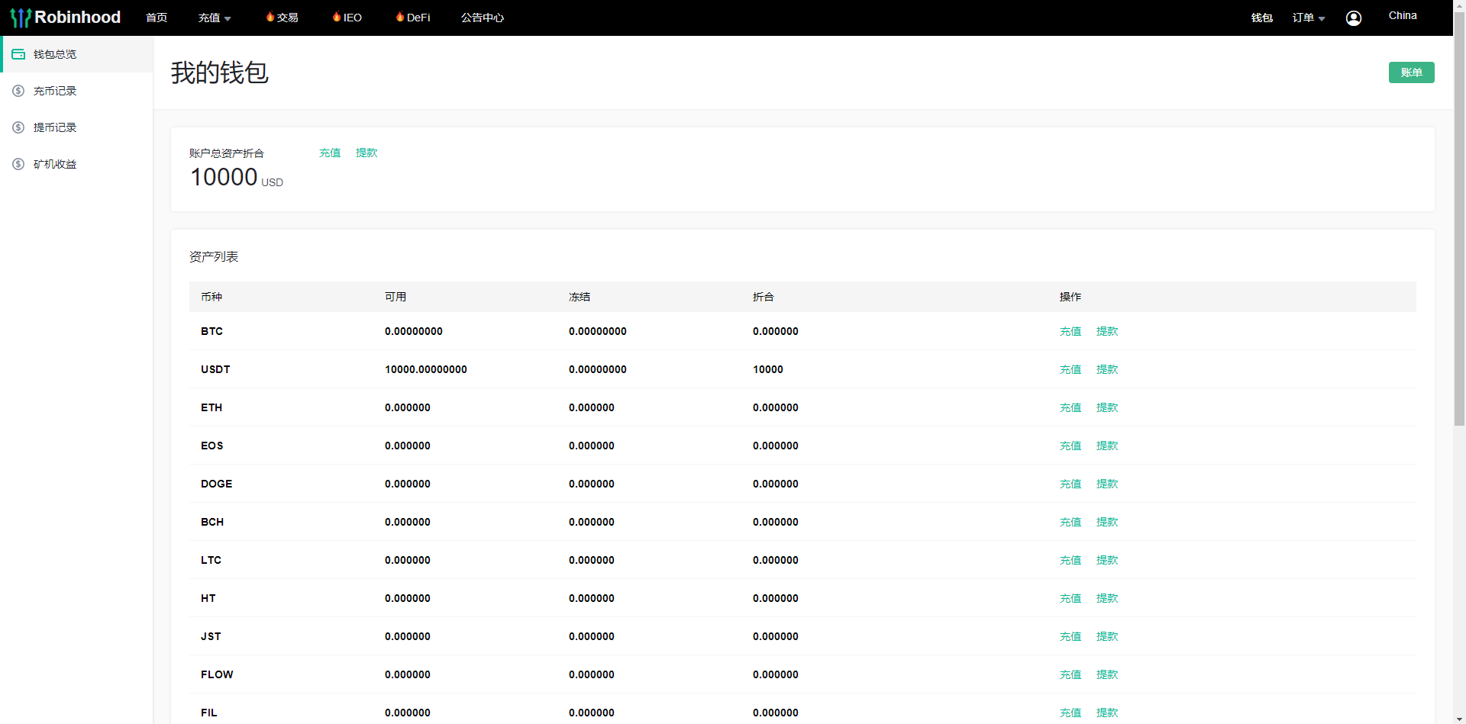This screenshot has width=1466, height=724.
Task: Click 提款 next to total assets
Action: [x=366, y=153]
